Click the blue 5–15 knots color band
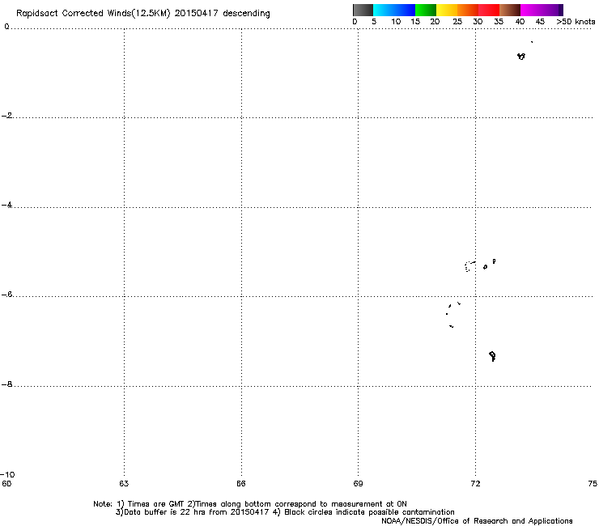599x526 pixels. click(394, 10)
